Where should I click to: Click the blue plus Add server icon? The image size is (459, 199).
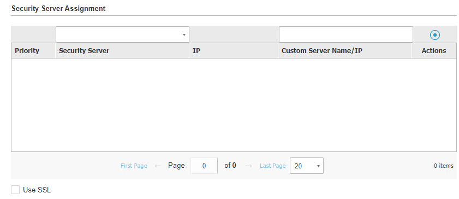pyautogui.click(x=434, y=35)
